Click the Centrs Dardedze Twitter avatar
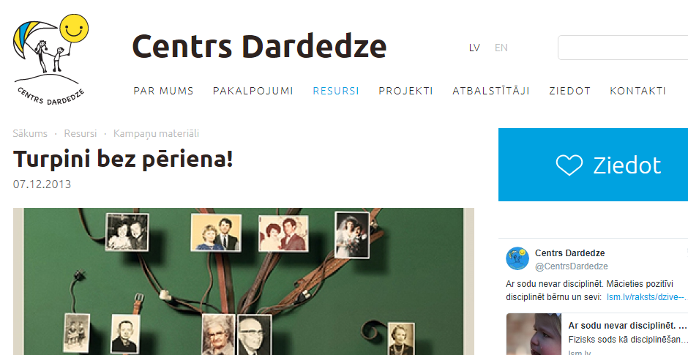The image size is (688, 355). 517,258
